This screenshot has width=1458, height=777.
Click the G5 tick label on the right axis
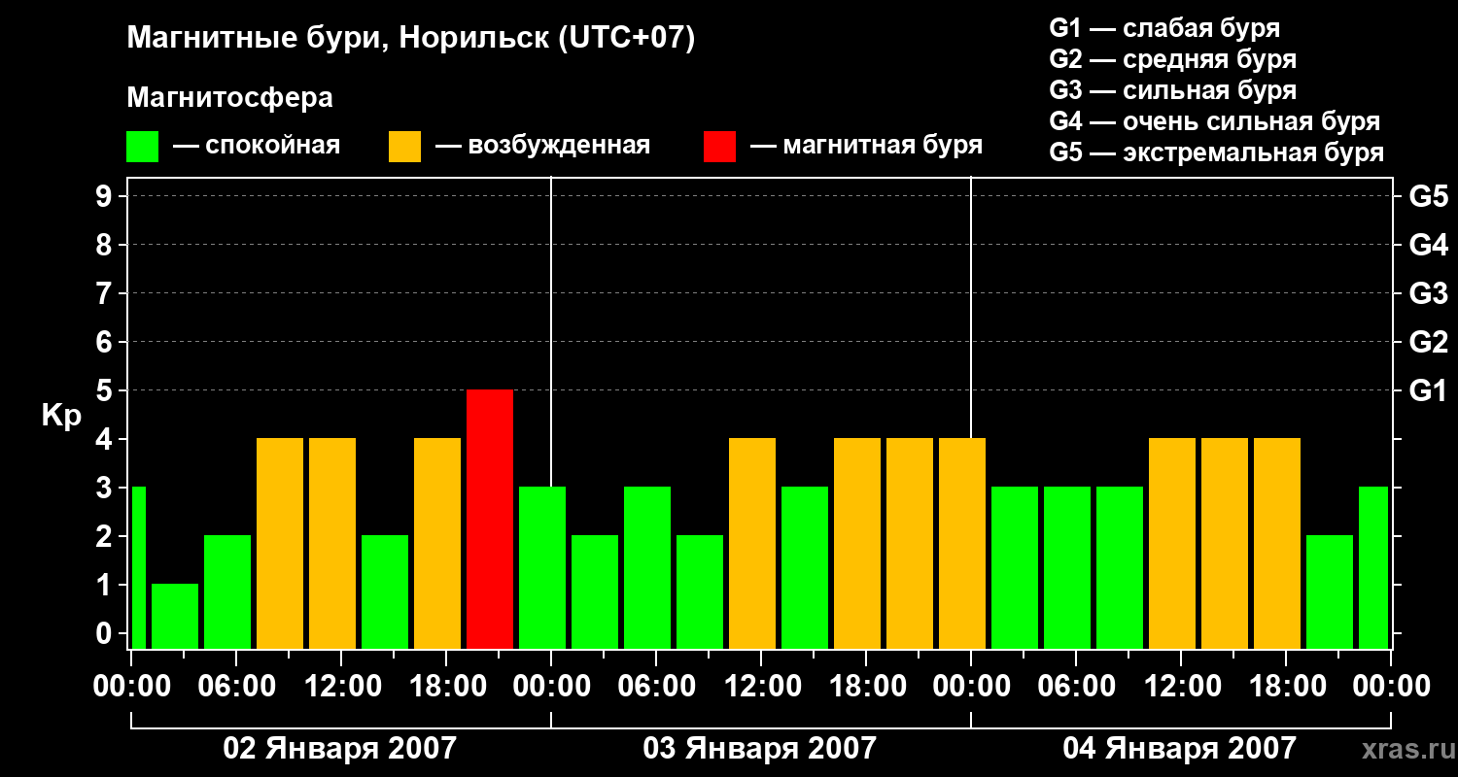click(1429, 197)
